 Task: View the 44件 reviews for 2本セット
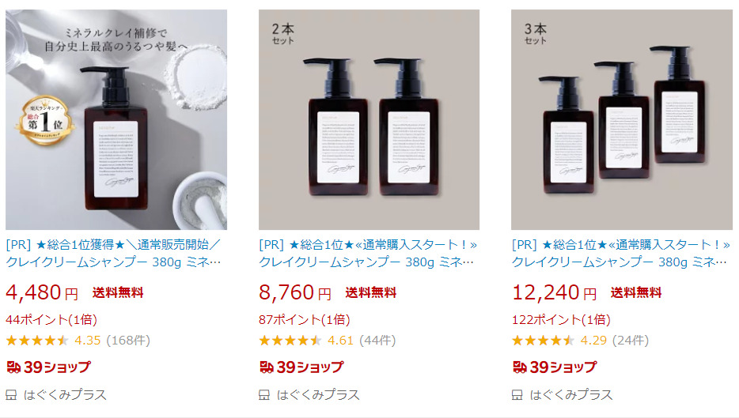[377, 341]
